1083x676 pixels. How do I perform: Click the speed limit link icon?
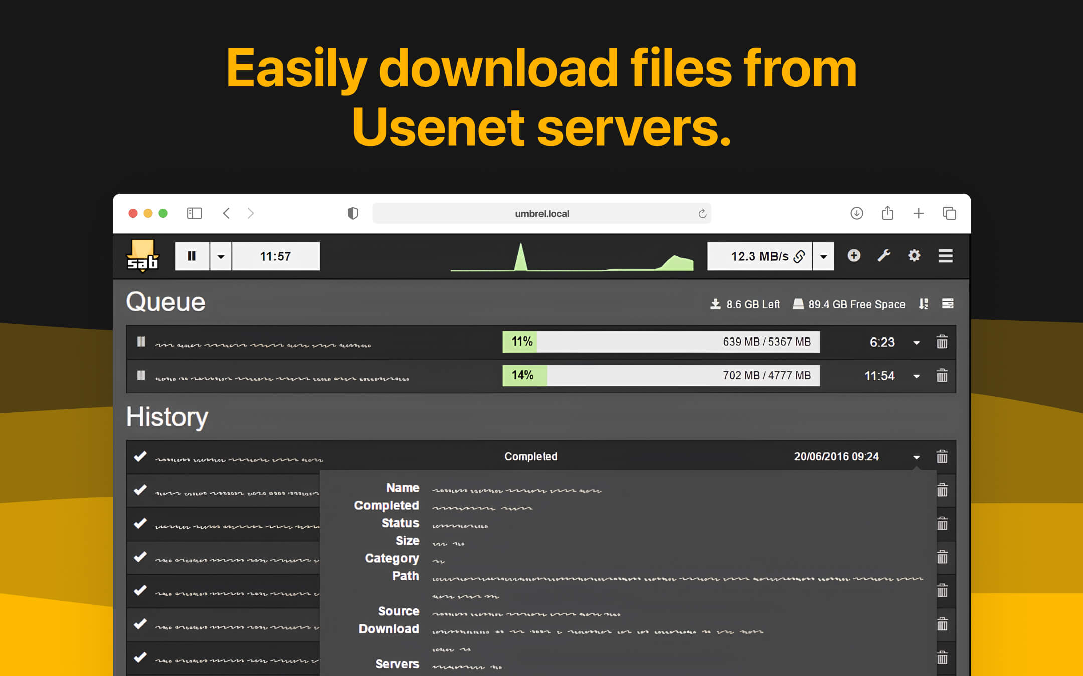[x=799, y=256]
